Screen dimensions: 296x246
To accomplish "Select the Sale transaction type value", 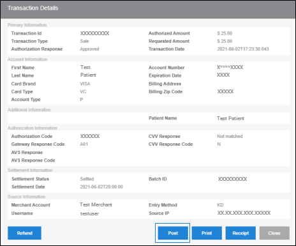I will [x=84, y=41].
